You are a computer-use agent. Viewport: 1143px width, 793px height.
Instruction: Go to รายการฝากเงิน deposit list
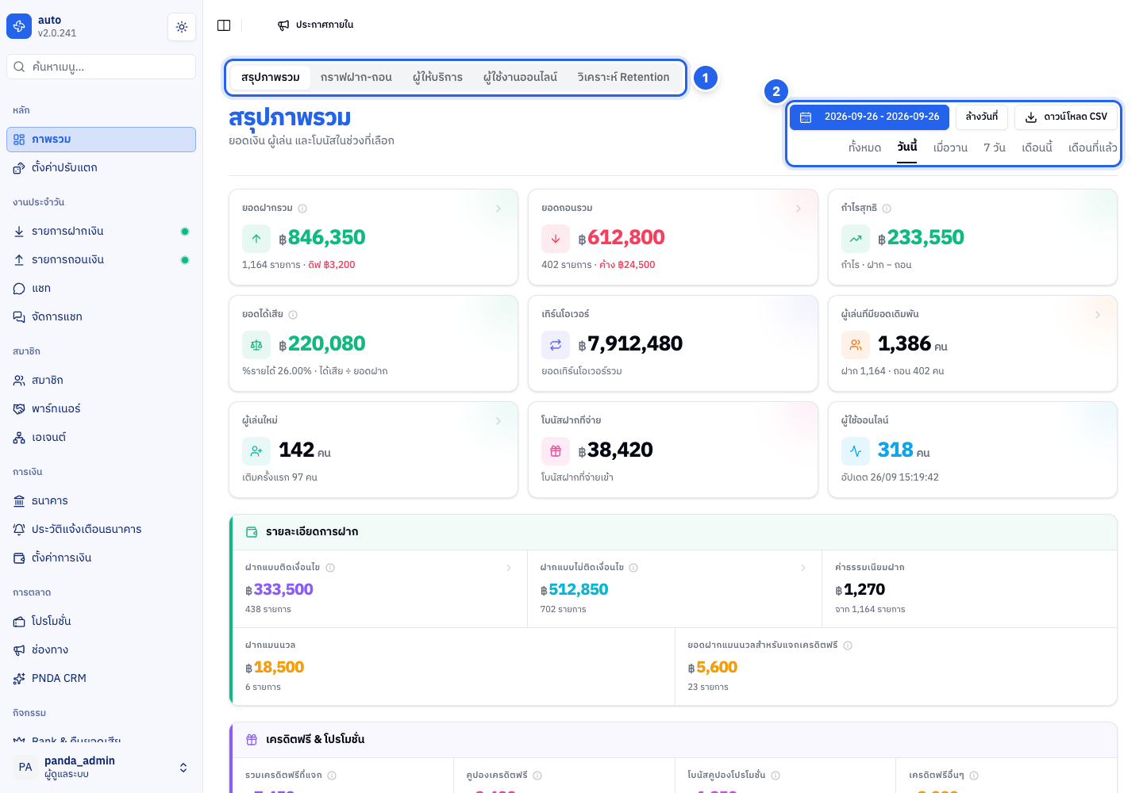click(x=102, y=232)
